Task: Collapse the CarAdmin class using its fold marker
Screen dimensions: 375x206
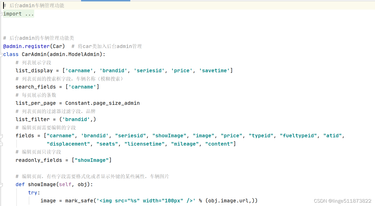Action: pyautogui.click(x=1, y=54)
